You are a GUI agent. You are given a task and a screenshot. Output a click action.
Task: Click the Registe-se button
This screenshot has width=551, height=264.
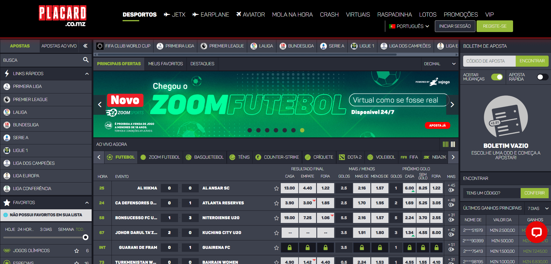coord(494,26)
